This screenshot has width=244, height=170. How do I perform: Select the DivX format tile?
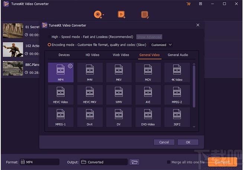(90, 117)
